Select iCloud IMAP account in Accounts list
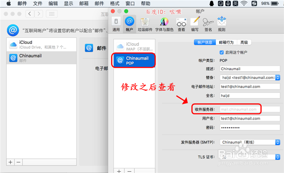284x173 pixels. pyautogui.click(x=134, y=46)
